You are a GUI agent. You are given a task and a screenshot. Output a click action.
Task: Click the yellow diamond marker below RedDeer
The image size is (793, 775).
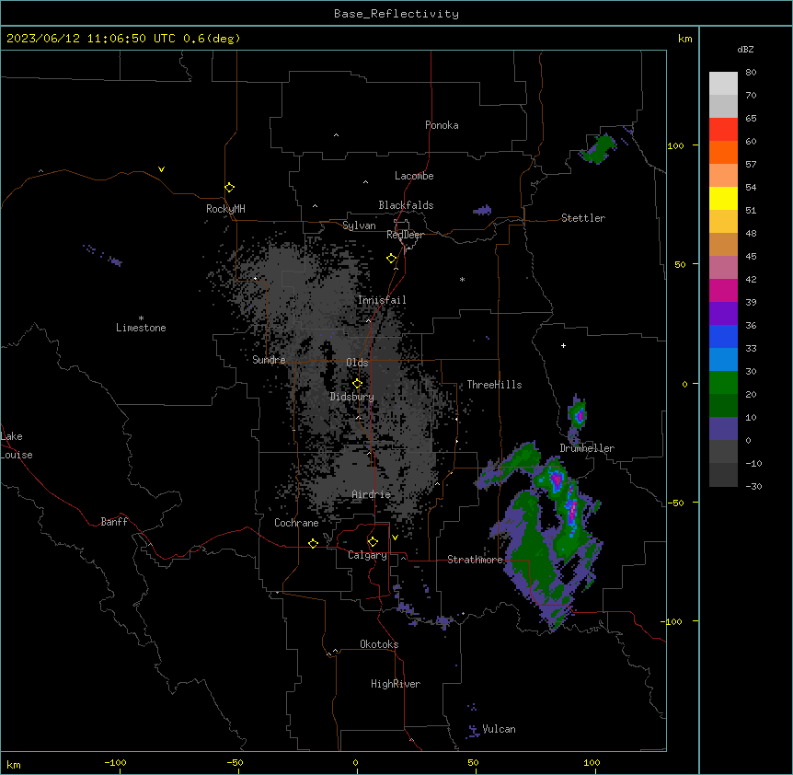pyautogui.click(x=392, y=259)
